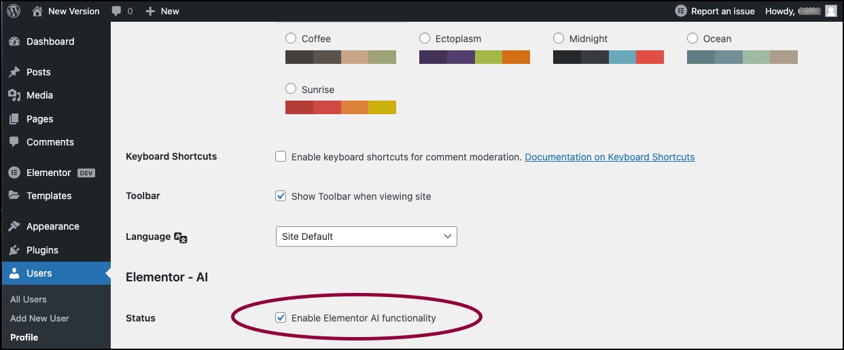Open Documentation on Keyboard Shortcuts link

coord(610,157)
